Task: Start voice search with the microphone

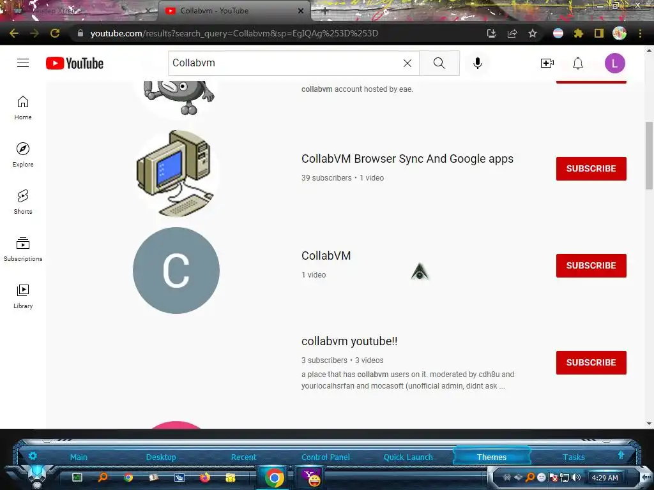Action: [478, 63]
